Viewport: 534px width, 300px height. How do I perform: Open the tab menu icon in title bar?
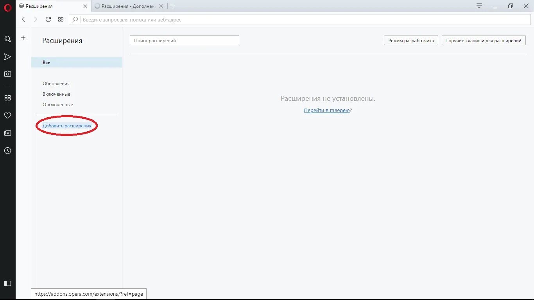coord(479,6)
